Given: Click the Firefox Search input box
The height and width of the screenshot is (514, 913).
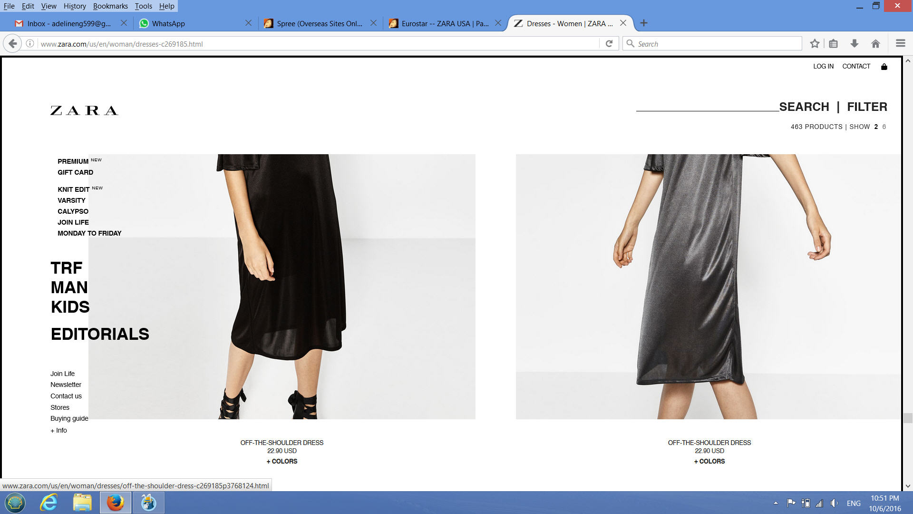Looking at the screenshot, I should coord(712,44).
